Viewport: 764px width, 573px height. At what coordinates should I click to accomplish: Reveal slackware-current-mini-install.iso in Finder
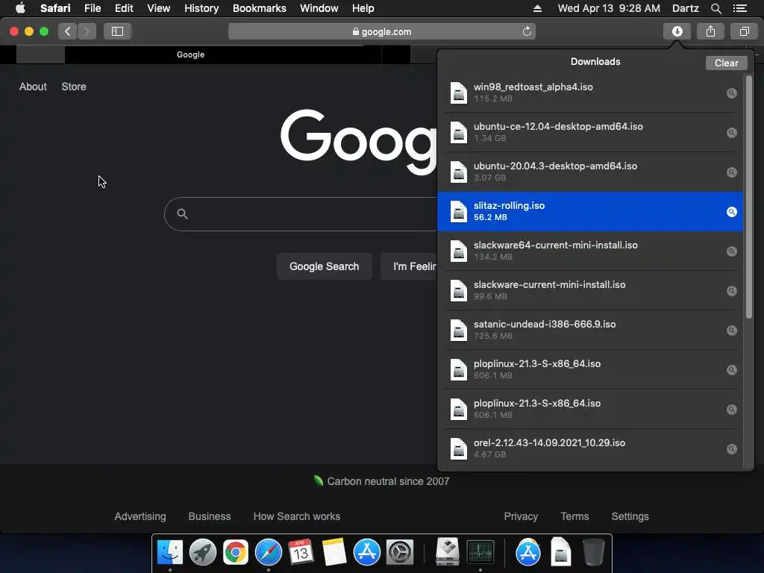click(x=731, y=290)
